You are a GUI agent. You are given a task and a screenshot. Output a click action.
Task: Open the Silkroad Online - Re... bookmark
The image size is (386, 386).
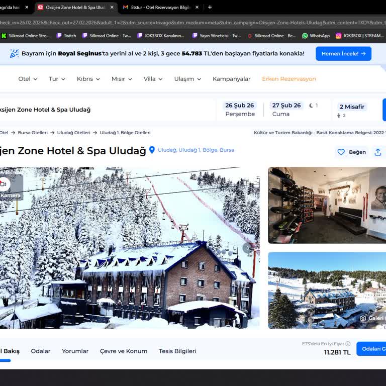click(272, 36)
